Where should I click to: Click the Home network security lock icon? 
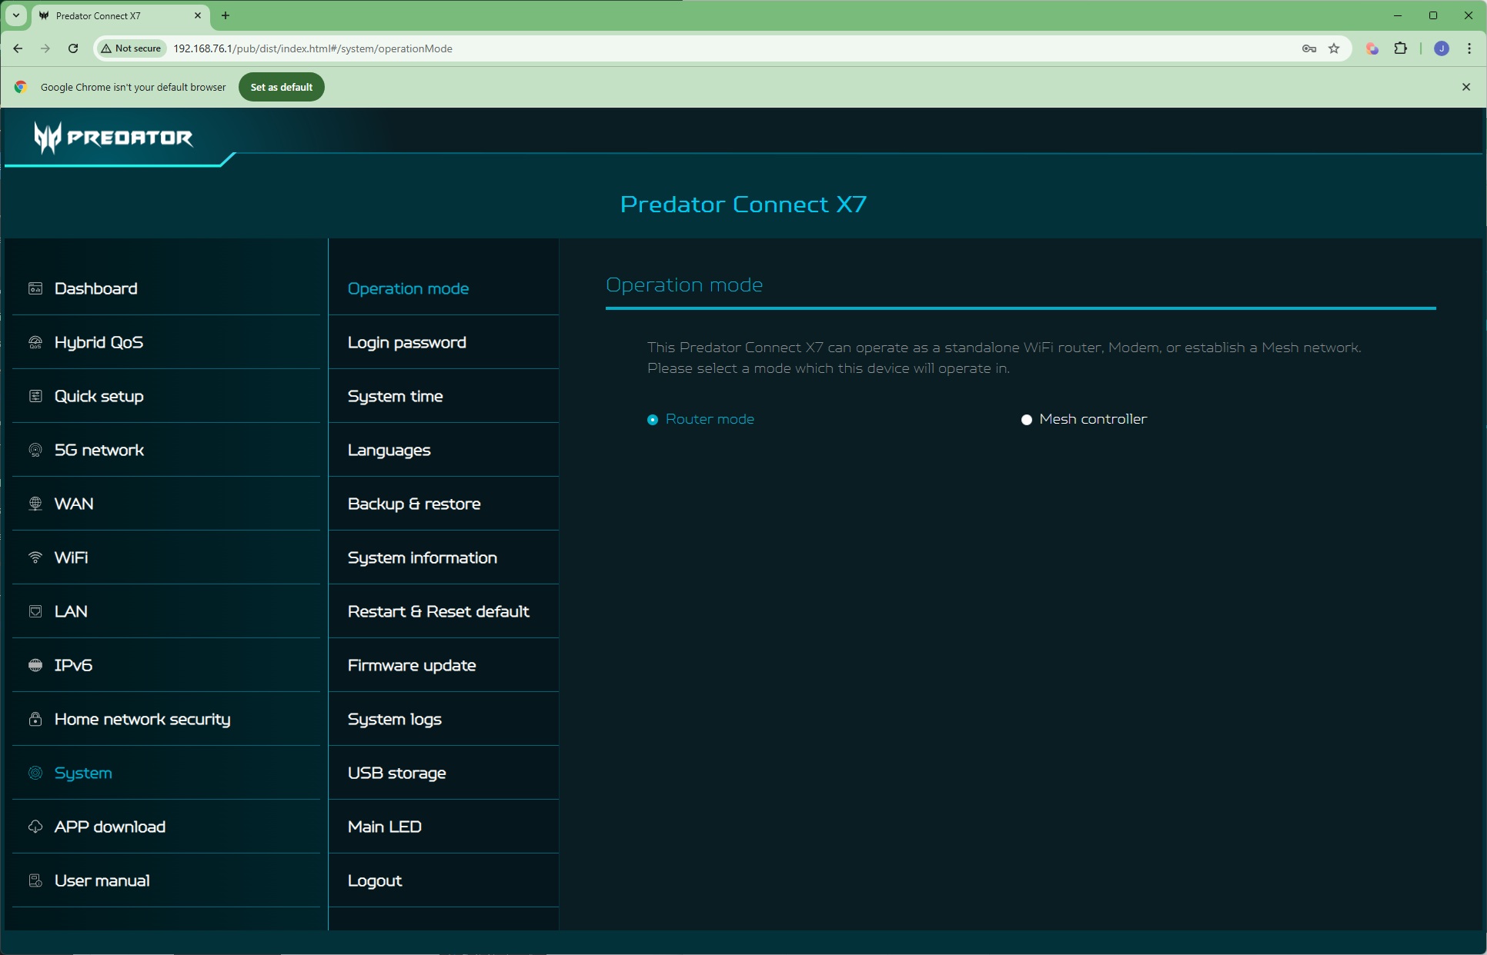tap(35, 719)
